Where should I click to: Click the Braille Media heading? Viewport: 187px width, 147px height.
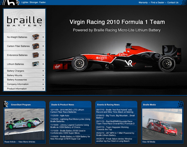tap(149, 105)
